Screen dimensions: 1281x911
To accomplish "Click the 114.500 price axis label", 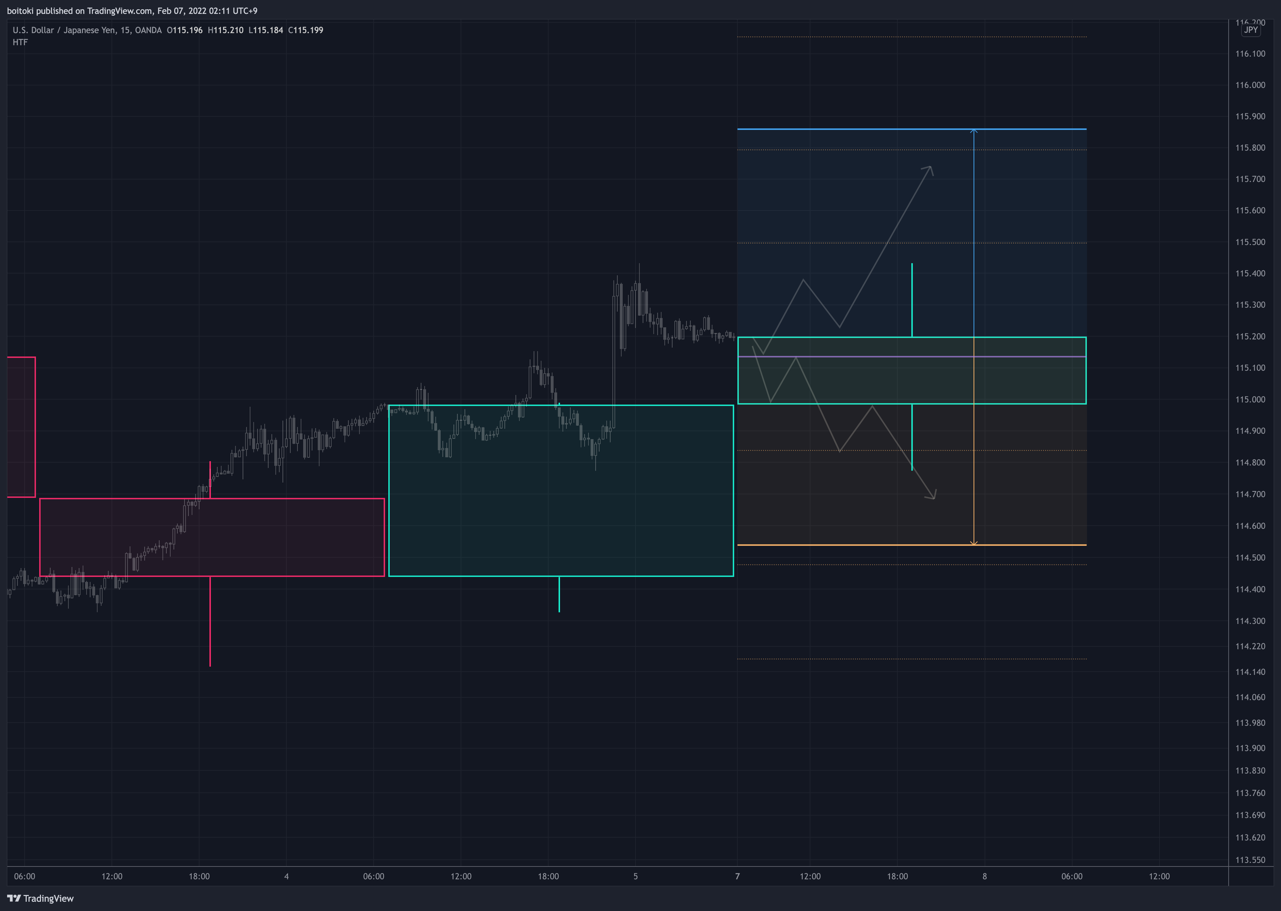I will (1250, 558).
